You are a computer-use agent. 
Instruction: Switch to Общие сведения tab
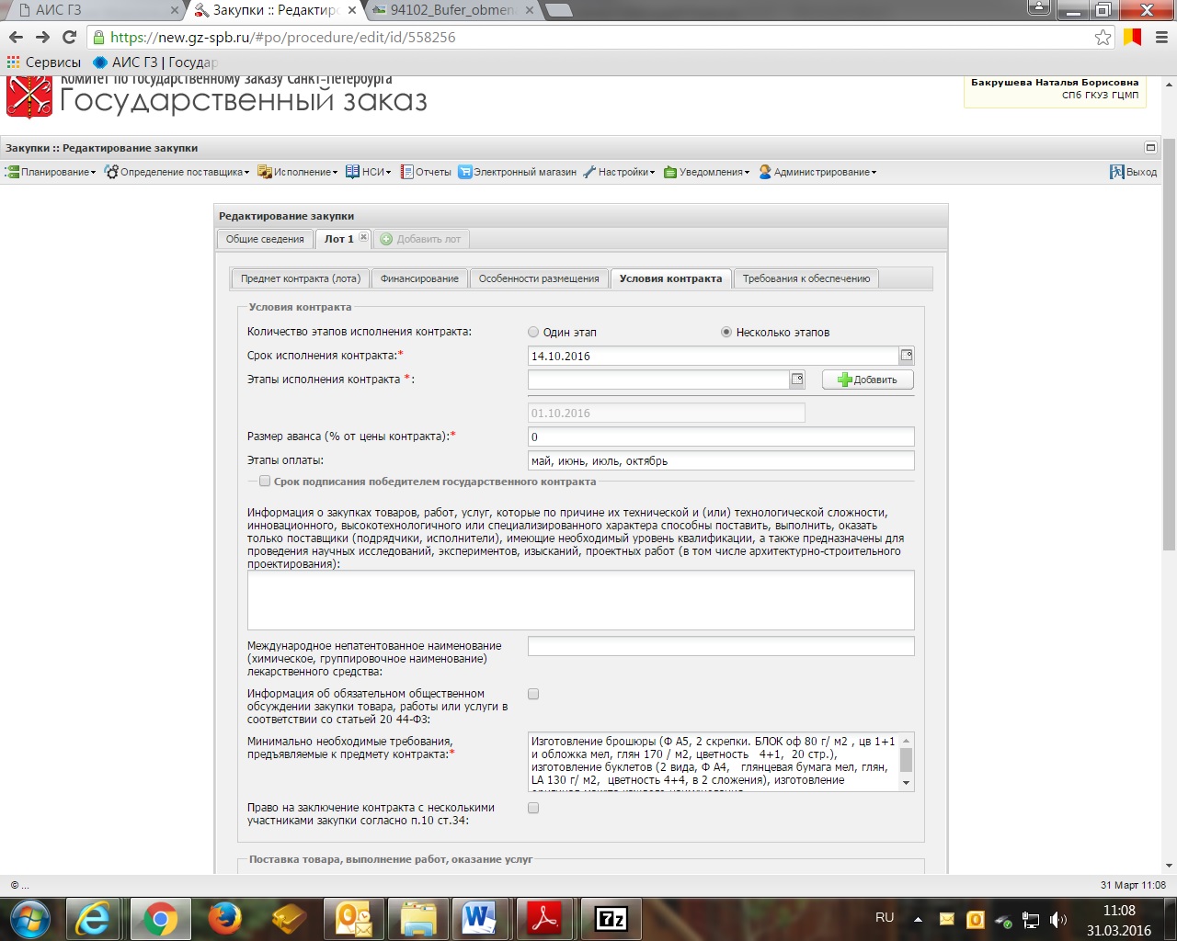click(265, 239)
